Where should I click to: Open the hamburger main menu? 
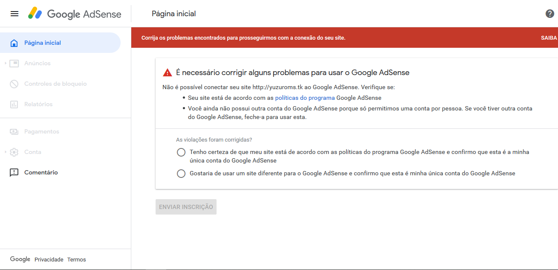[14, 14]
